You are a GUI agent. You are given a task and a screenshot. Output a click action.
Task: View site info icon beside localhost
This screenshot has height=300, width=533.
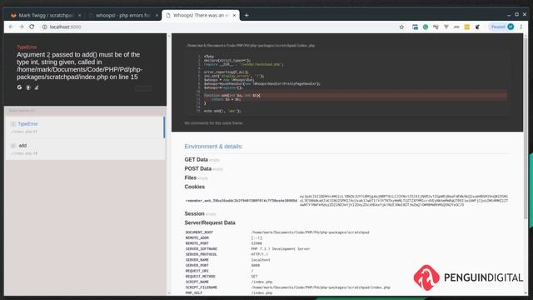tap(44, 27)
